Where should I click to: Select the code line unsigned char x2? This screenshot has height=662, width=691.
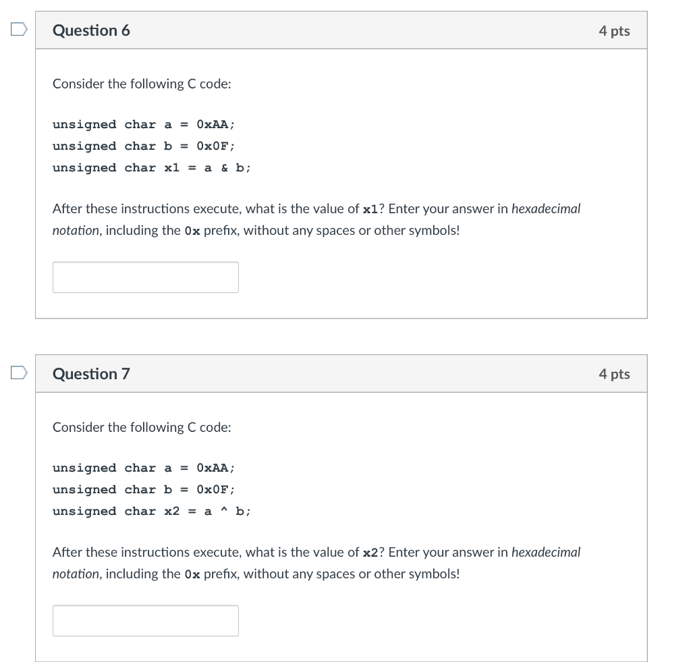coord(150,511)
